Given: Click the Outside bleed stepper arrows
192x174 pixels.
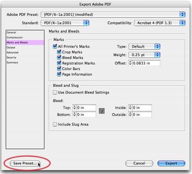Looking at the screenshot, I should 130,115.
